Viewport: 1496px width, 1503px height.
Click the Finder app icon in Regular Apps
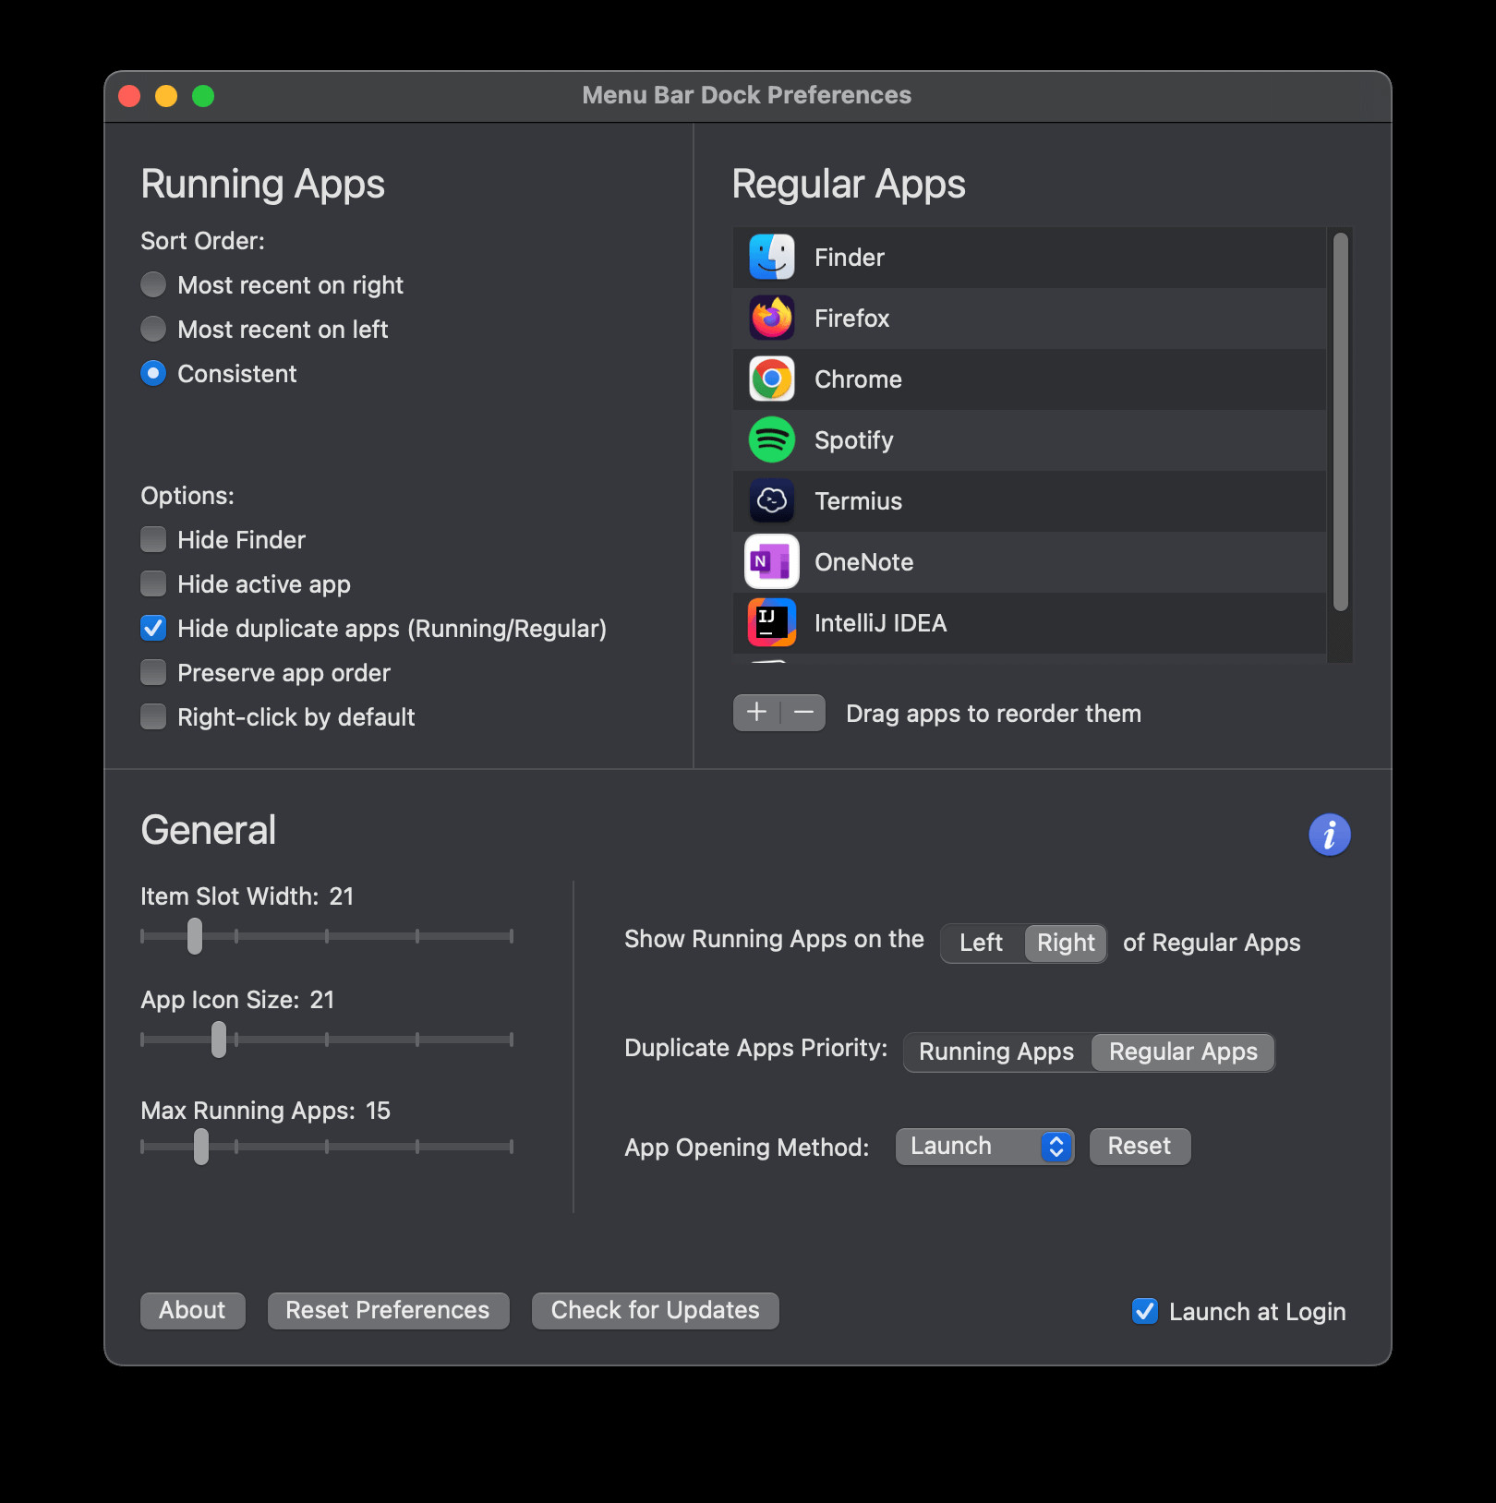point(772,257)
